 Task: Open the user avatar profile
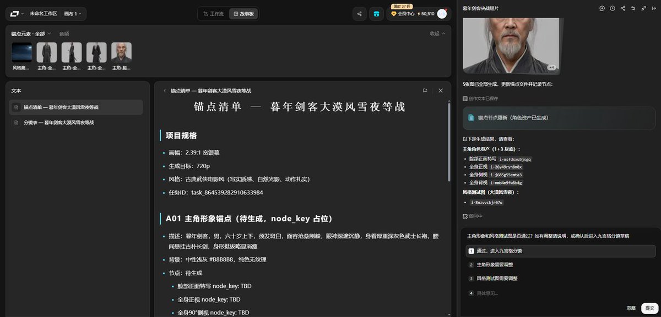coord(442,14)
